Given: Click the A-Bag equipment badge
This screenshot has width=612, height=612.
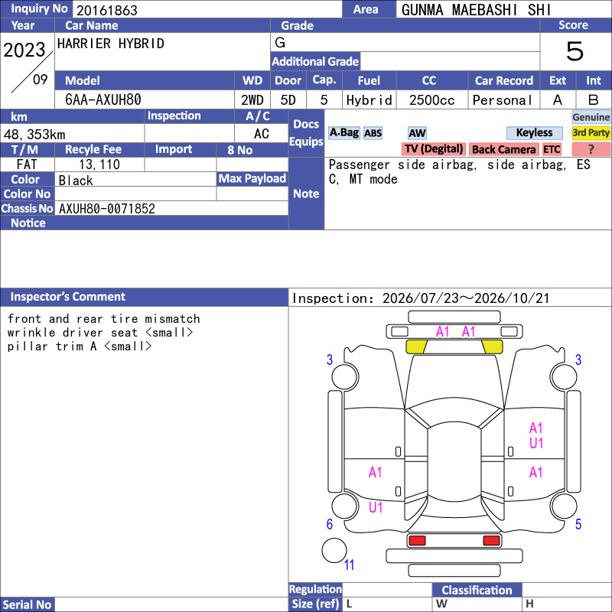Looking at the screenshot, I should 343,132.
